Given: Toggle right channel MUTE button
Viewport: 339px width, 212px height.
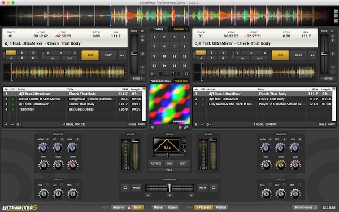Looking at the screenshot, I should coord(203,188).
